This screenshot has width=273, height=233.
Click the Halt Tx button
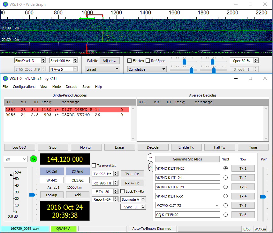click(x=220, y=147)
